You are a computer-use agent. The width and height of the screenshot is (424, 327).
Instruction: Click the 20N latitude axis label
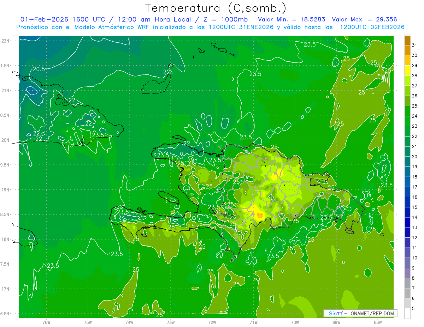point(5,140)
